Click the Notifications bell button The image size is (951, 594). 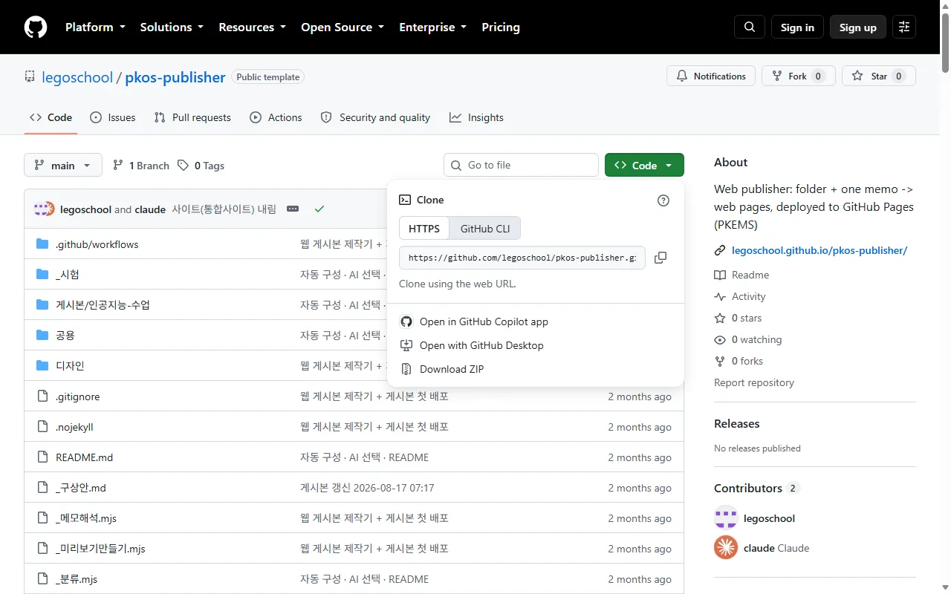[711, 76]
